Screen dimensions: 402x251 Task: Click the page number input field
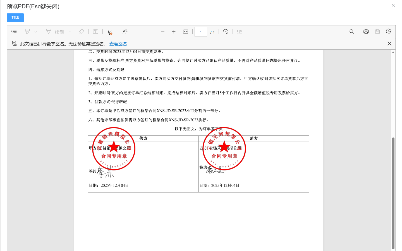(x=201, y=32)
